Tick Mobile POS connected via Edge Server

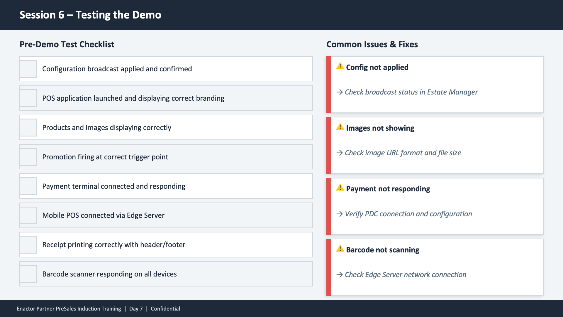tap(28, 215)
